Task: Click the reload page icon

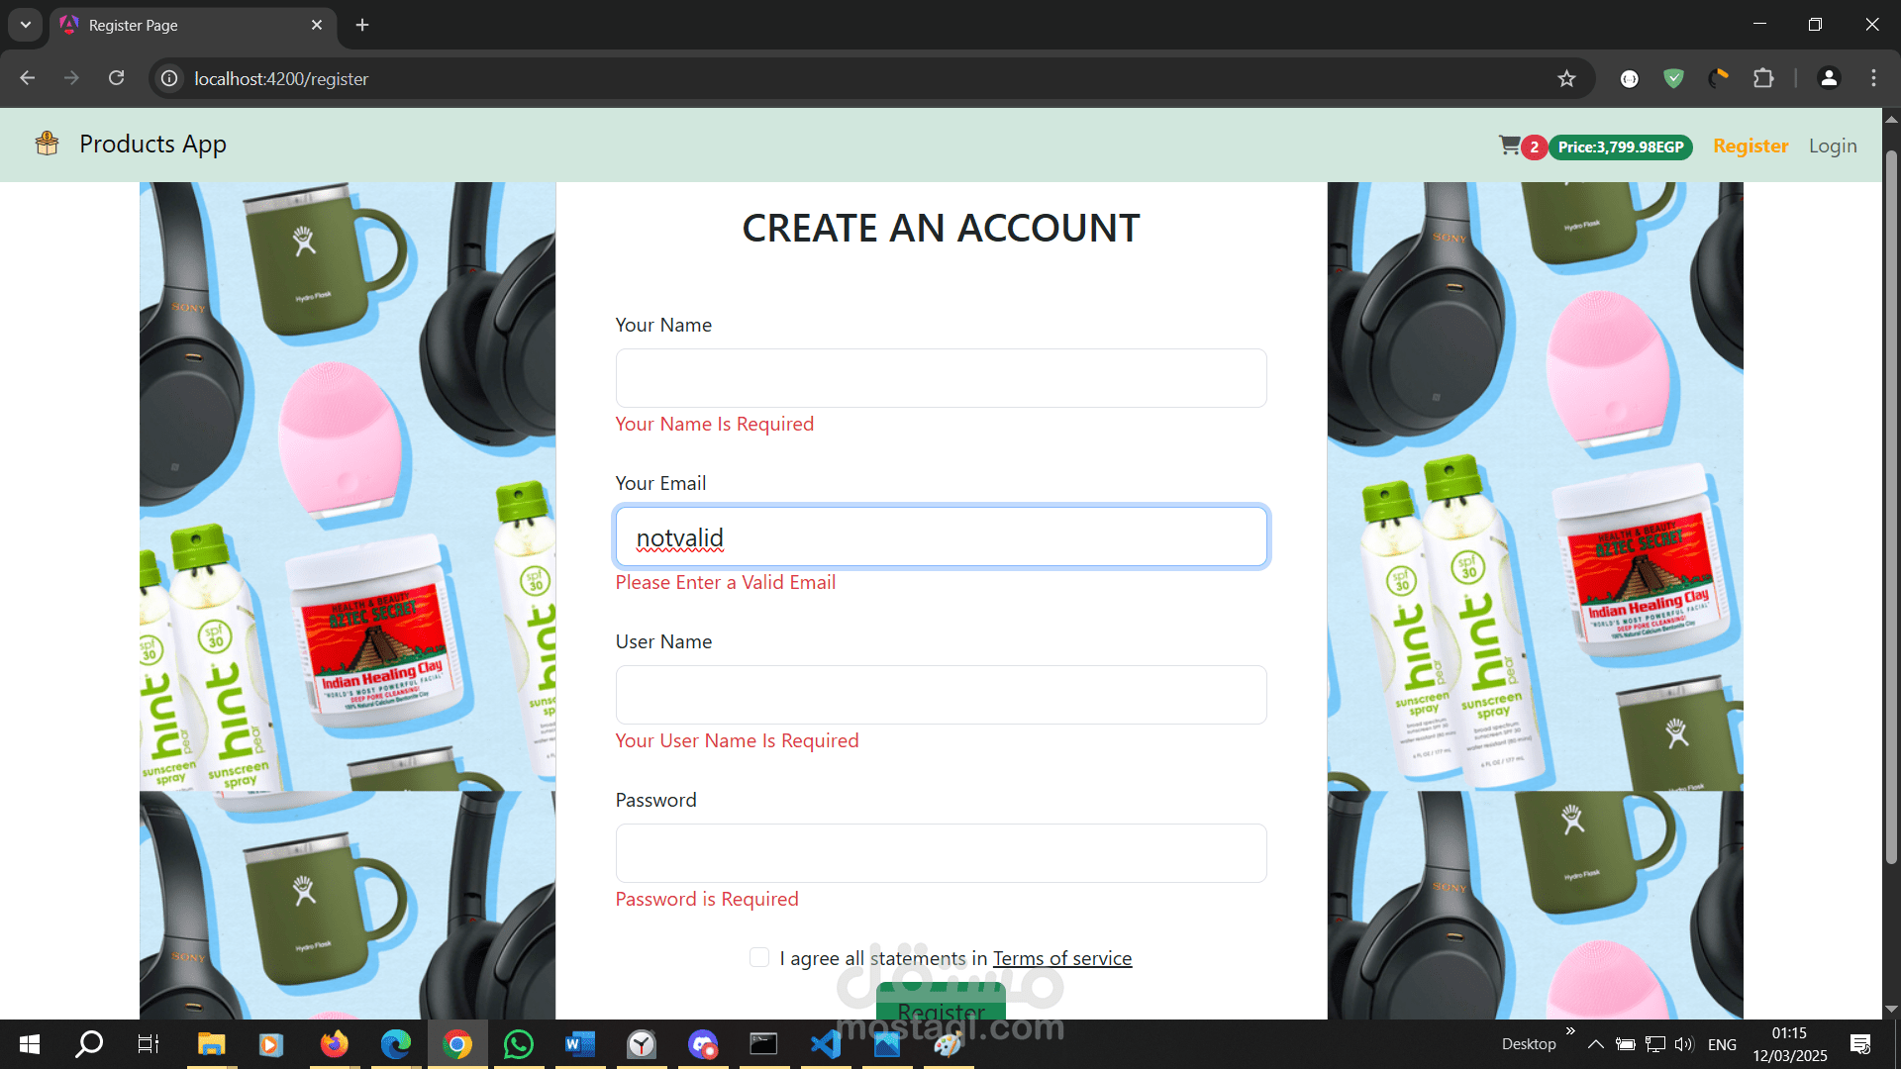Action: (x=116, y=78)
